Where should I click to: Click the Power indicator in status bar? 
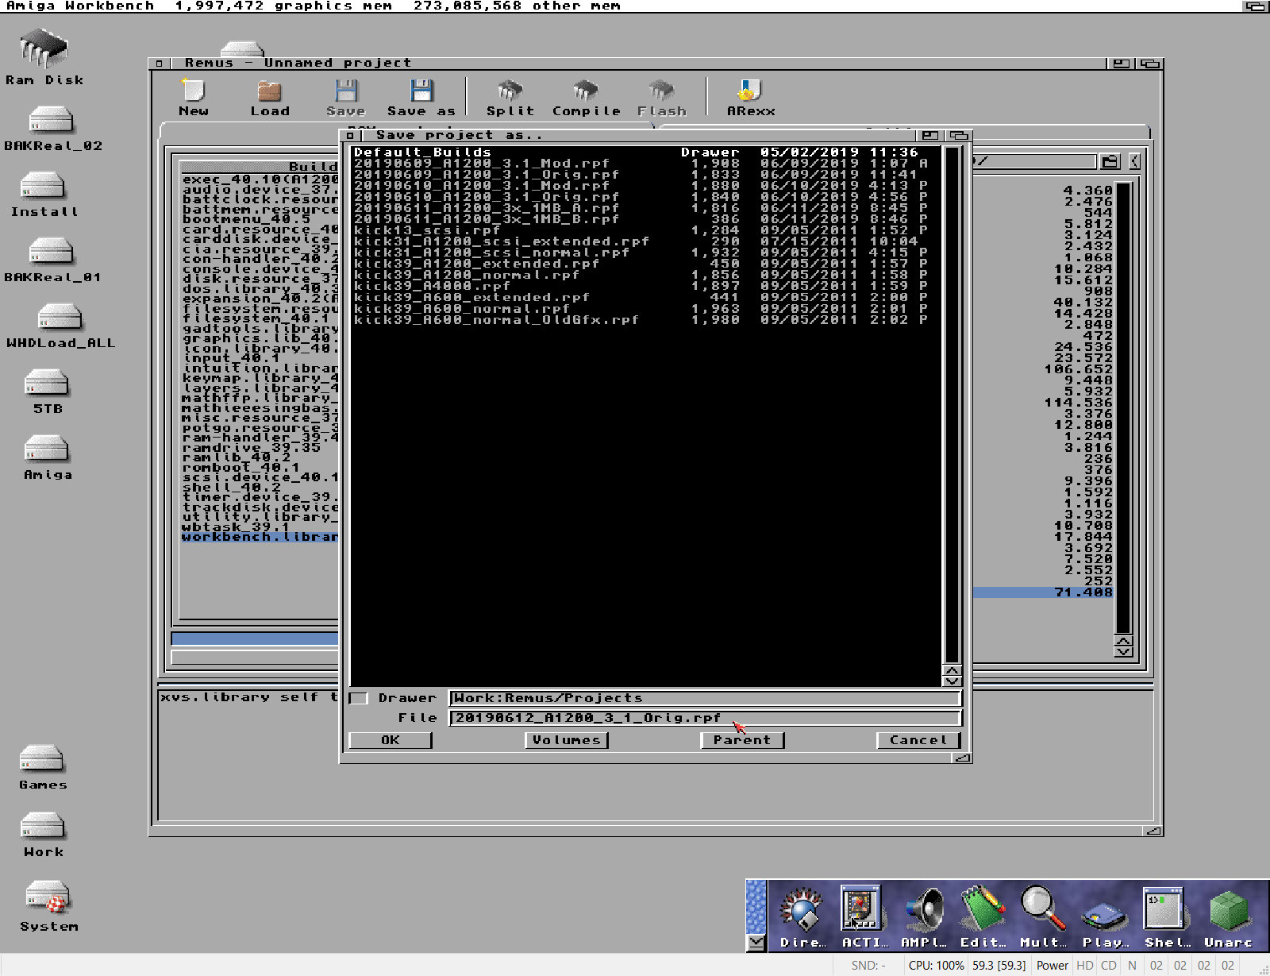(1052, 965)
